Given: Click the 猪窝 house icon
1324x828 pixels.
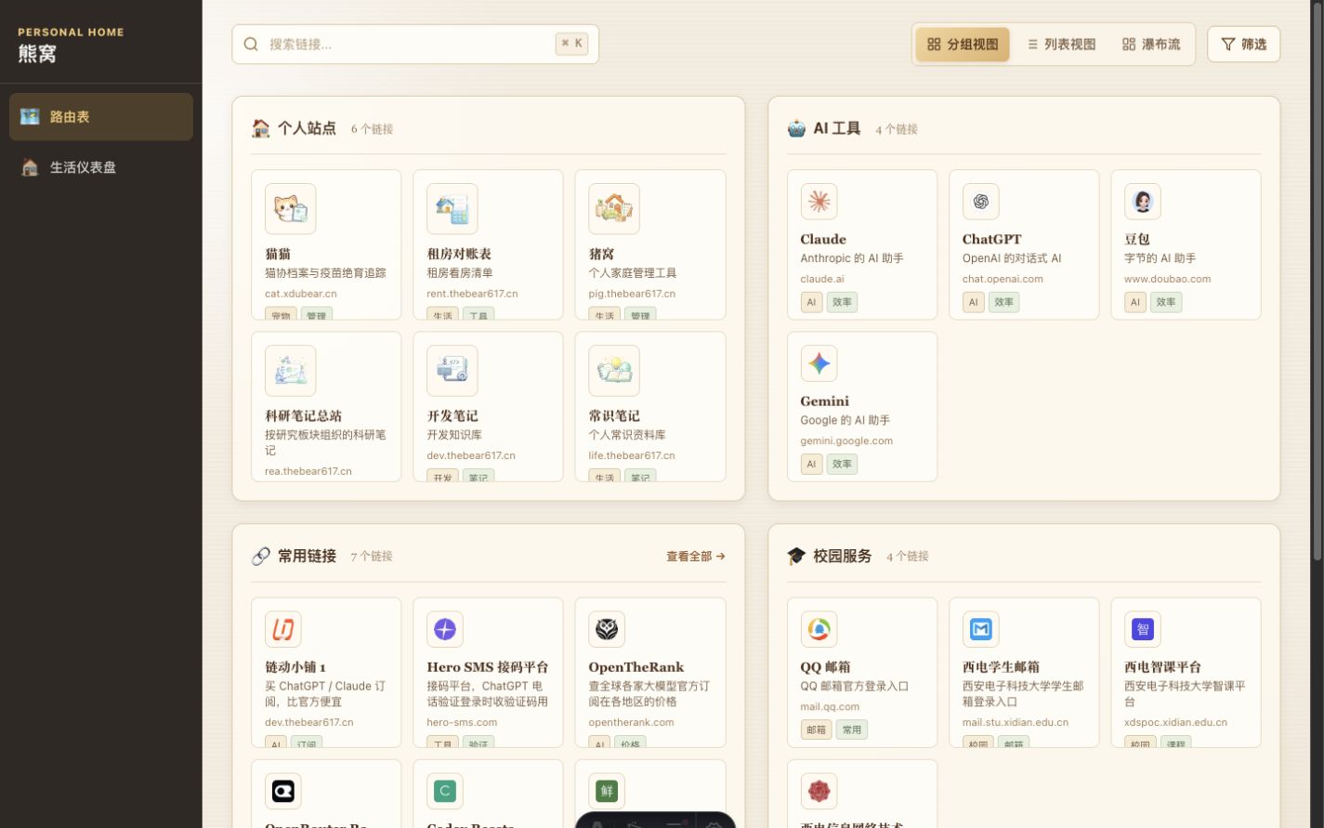Looking at the screenshot, I should coord(613,208).
